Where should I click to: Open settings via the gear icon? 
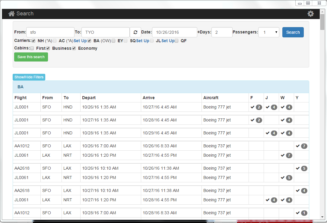(x=310, y=14)
